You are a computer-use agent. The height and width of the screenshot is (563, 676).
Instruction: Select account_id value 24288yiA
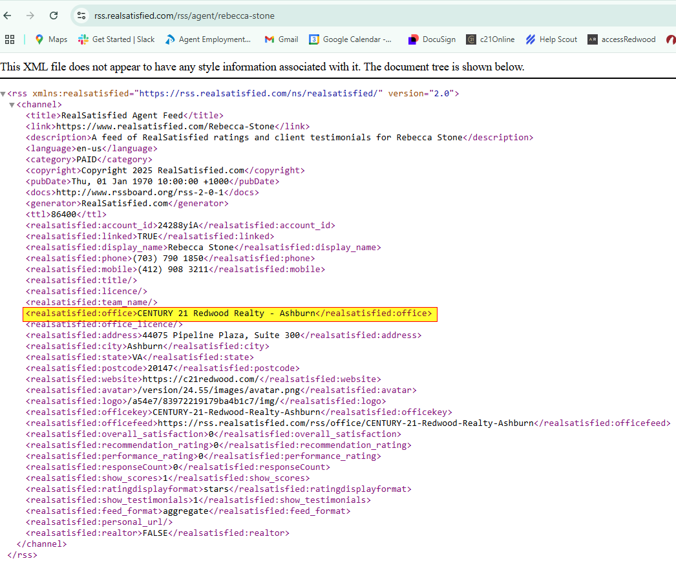(178, 226)
